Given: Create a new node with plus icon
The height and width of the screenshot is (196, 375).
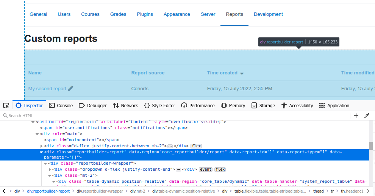Looking at the screenshot, I should 356,116.
